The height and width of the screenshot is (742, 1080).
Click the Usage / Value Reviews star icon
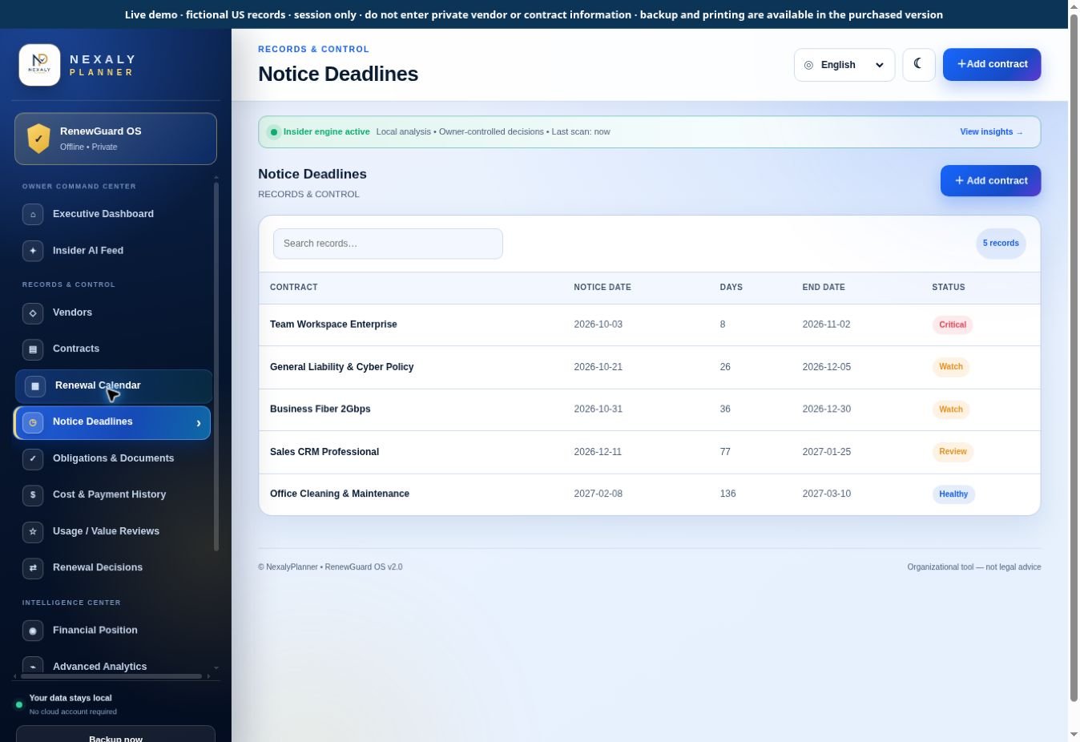click(33, 531)
